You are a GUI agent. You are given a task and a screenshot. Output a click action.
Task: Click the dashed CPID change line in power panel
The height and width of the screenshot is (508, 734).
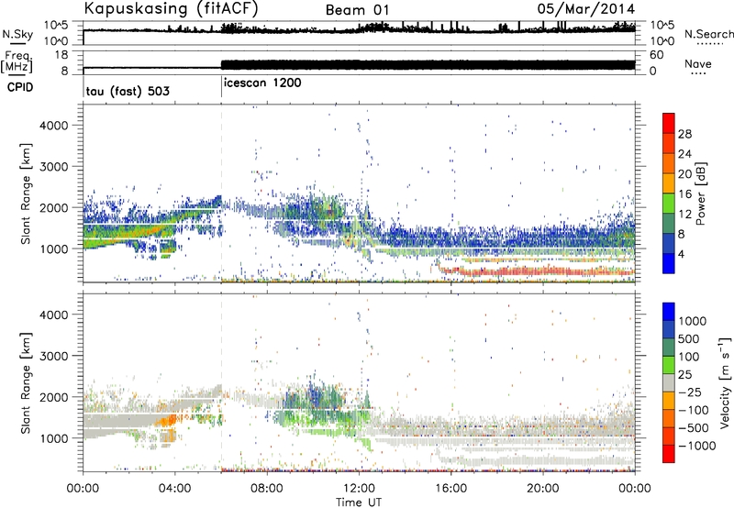click(221, 193)
